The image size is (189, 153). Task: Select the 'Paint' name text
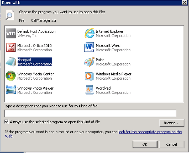point(100,60)
